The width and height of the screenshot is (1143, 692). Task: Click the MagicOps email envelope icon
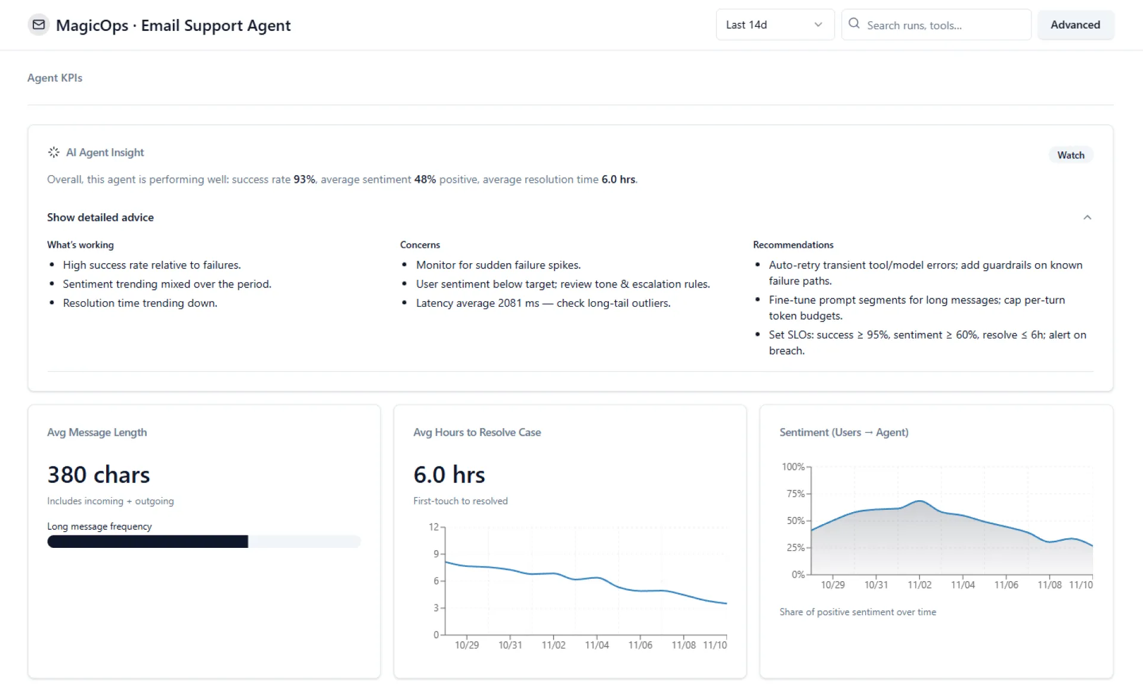[38, 24]
